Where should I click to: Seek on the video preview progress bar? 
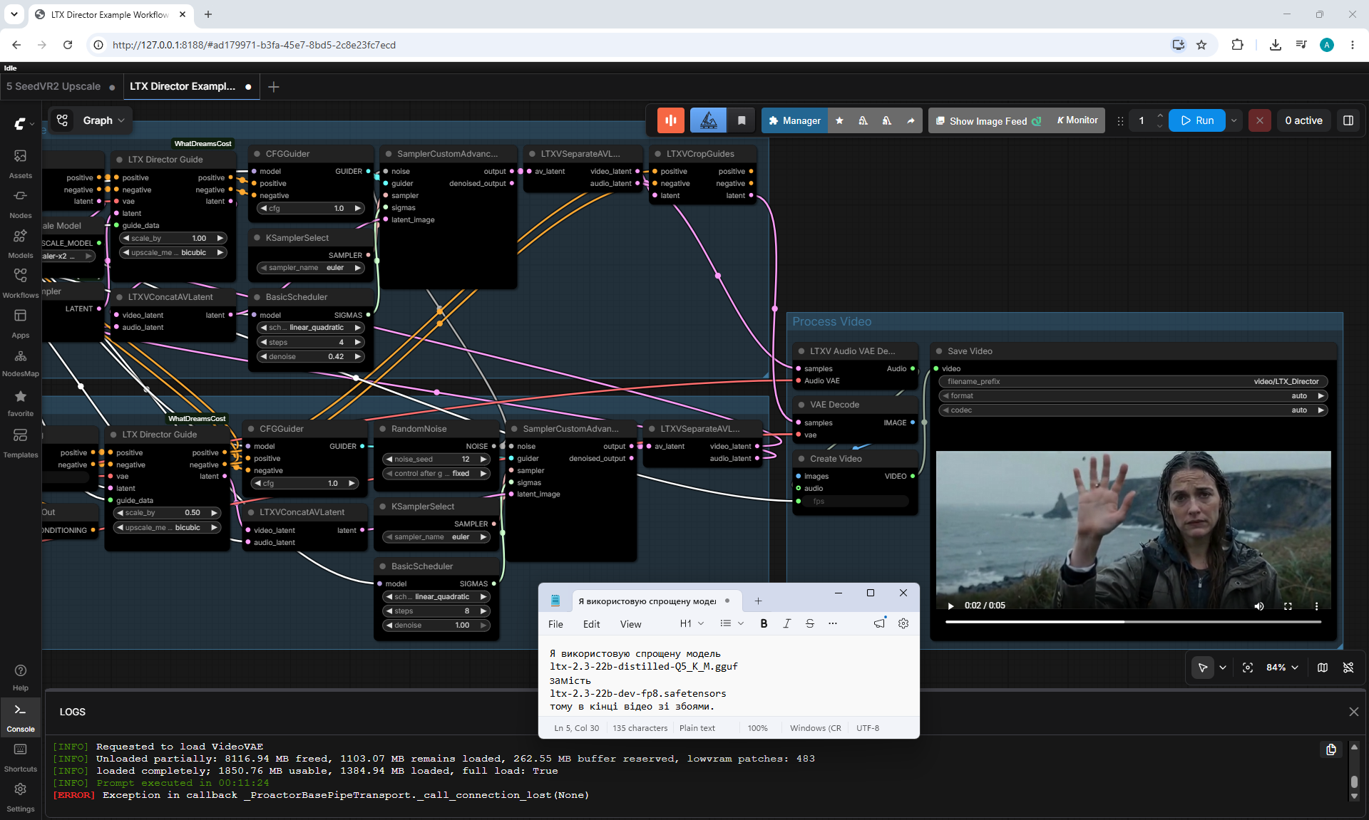pyautogui.click(x=1133, y=622)
